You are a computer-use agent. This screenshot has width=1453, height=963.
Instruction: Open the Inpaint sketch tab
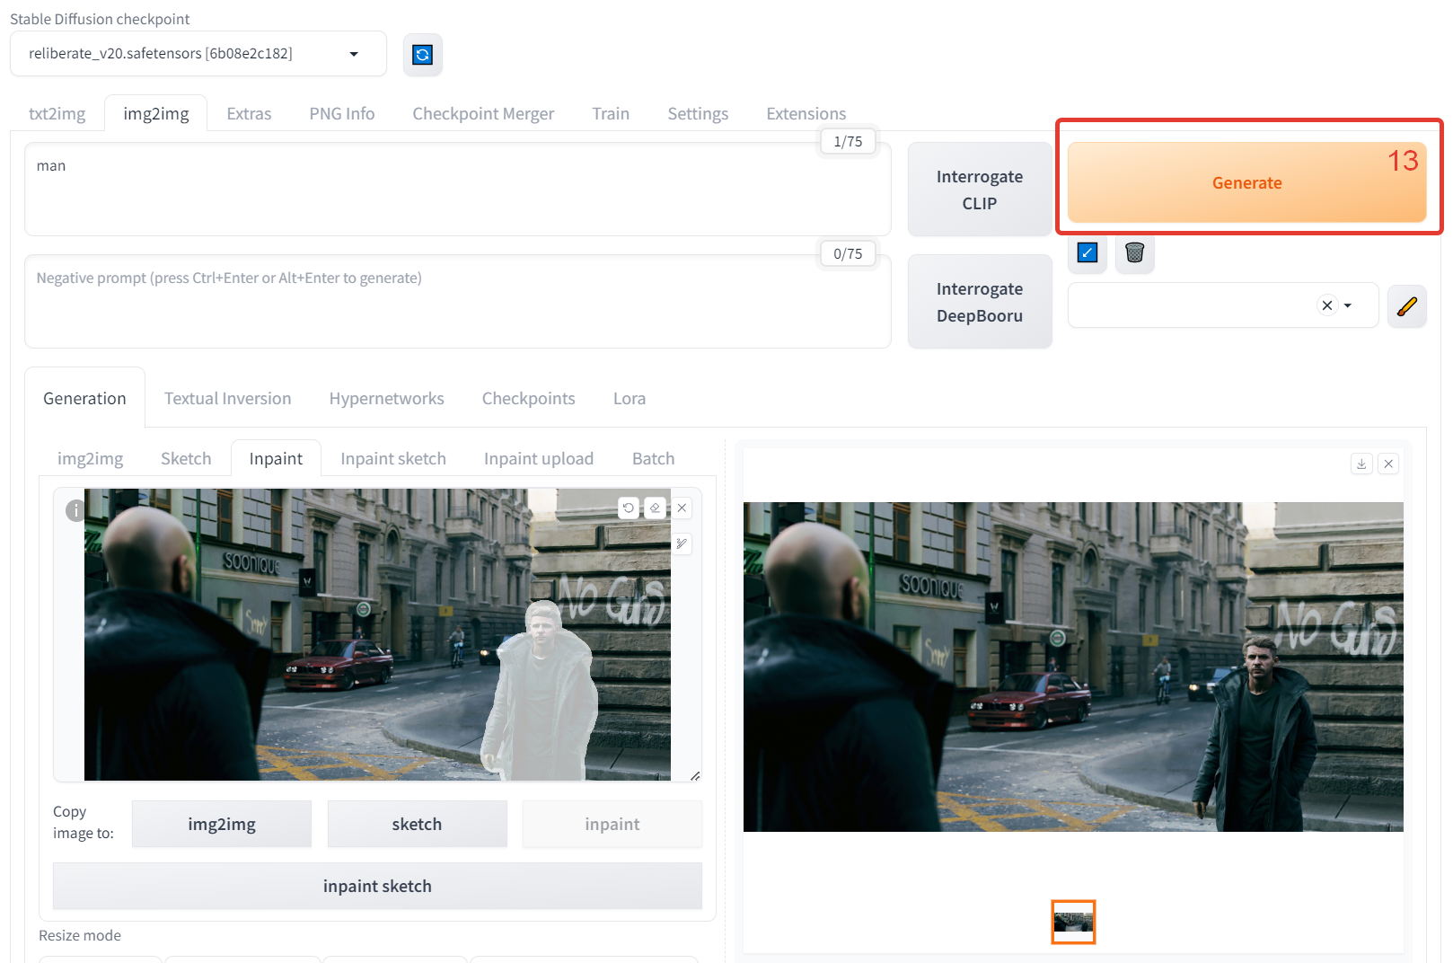tap(393, 459)
